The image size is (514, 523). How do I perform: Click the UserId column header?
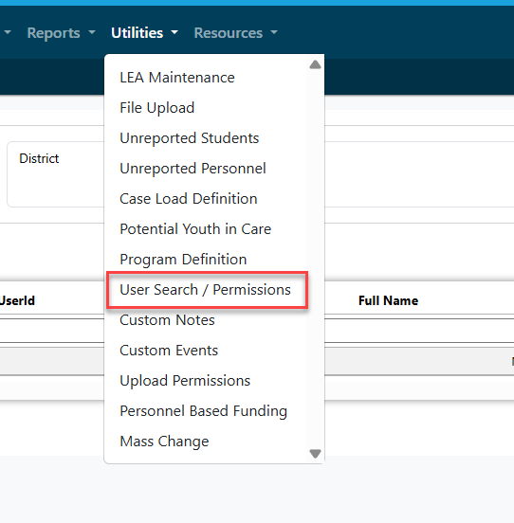point(17,300)
